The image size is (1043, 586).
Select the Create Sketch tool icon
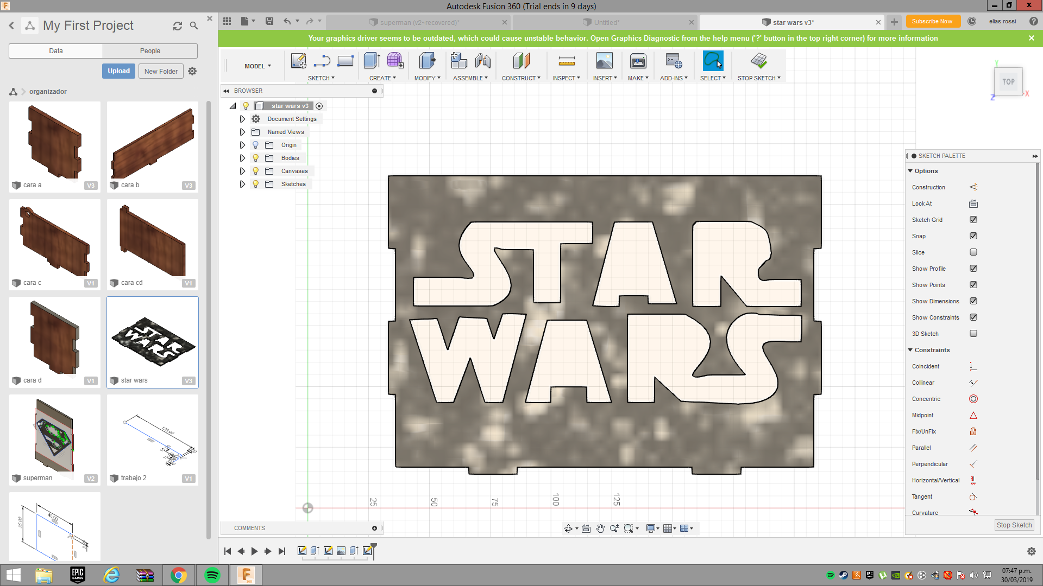(x=298, y=61)
